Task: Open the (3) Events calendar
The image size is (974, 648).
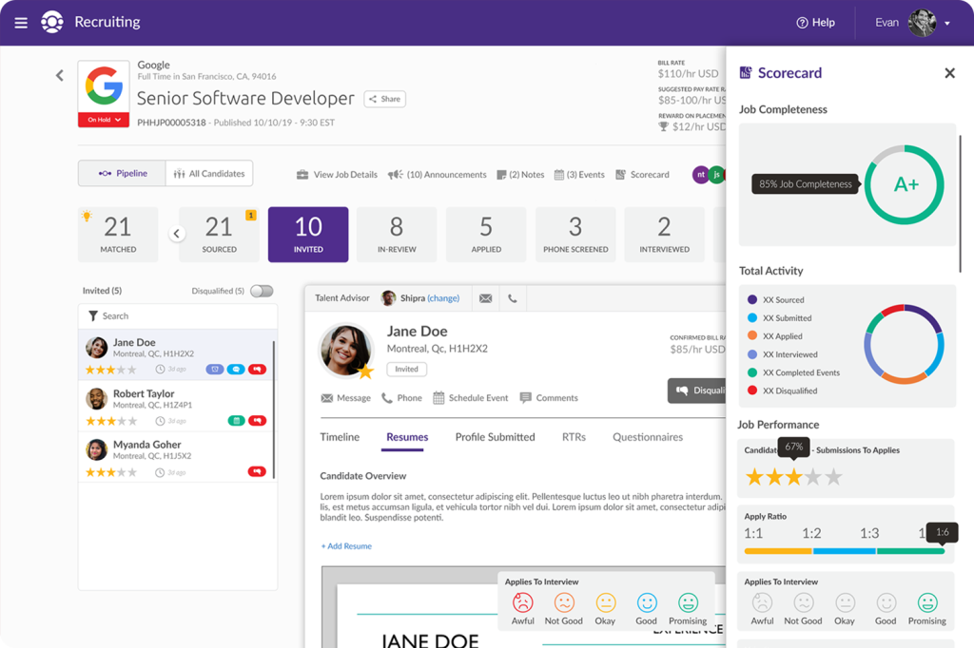Action: tap(579, 175)
